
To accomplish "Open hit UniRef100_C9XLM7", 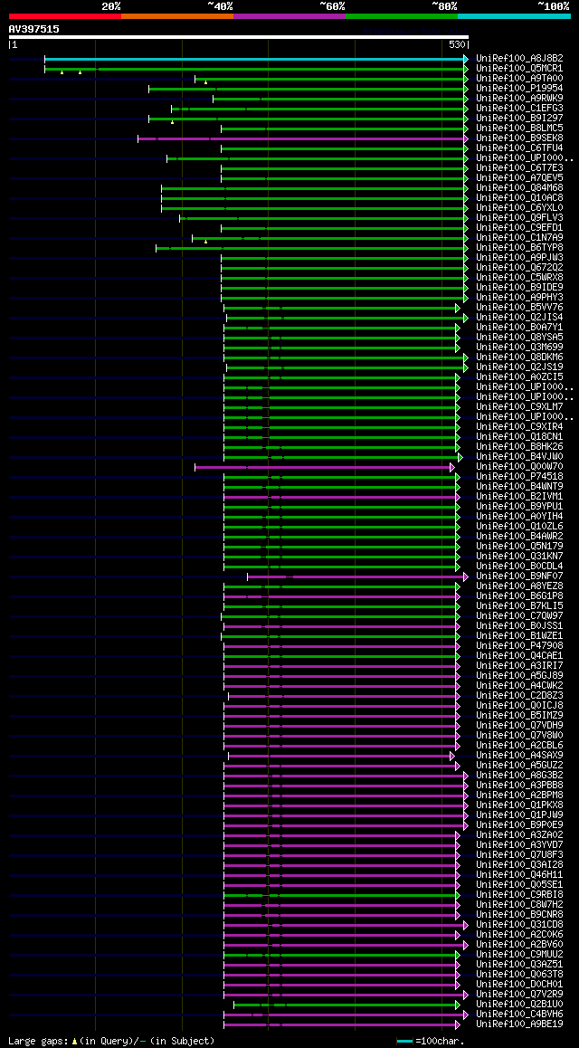I will point(519,407).
